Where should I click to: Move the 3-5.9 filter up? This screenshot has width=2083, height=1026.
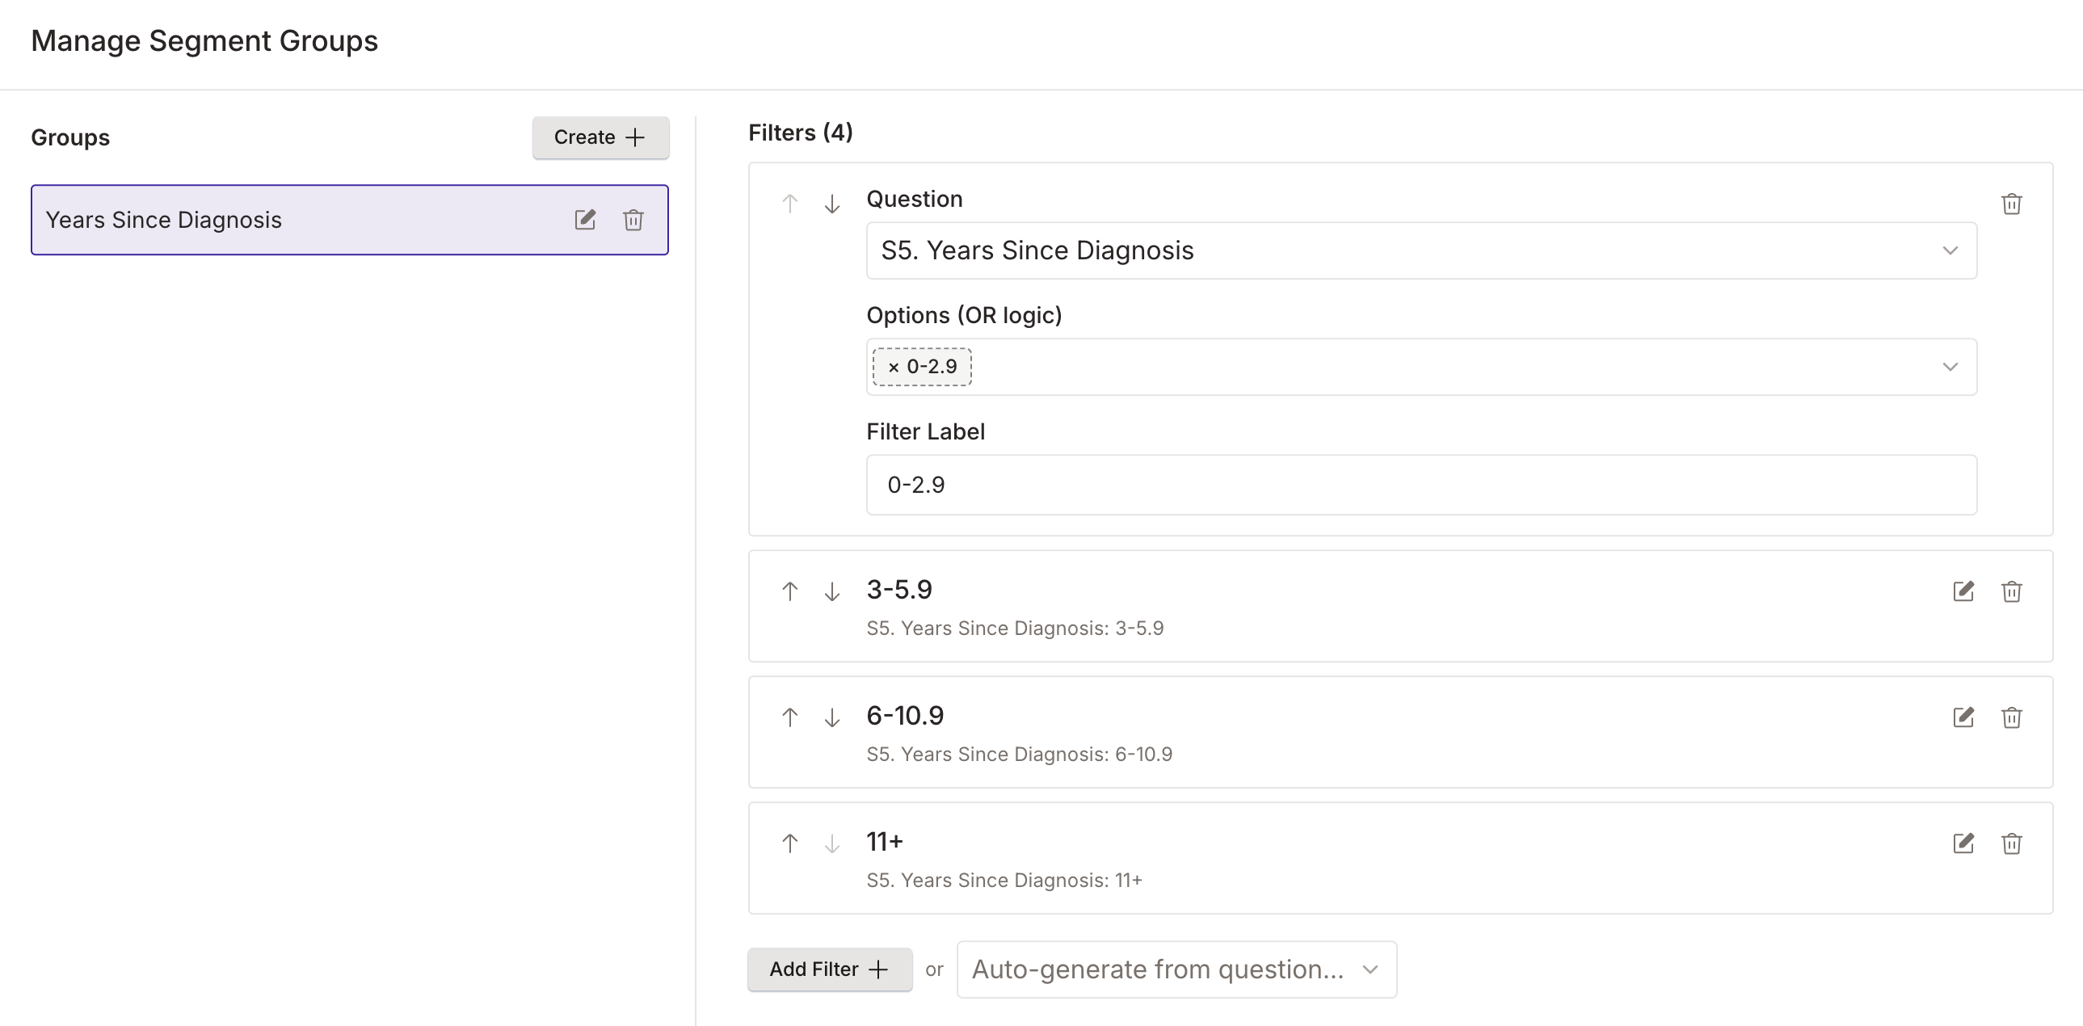pyautogui.click(x=789, y=591)
